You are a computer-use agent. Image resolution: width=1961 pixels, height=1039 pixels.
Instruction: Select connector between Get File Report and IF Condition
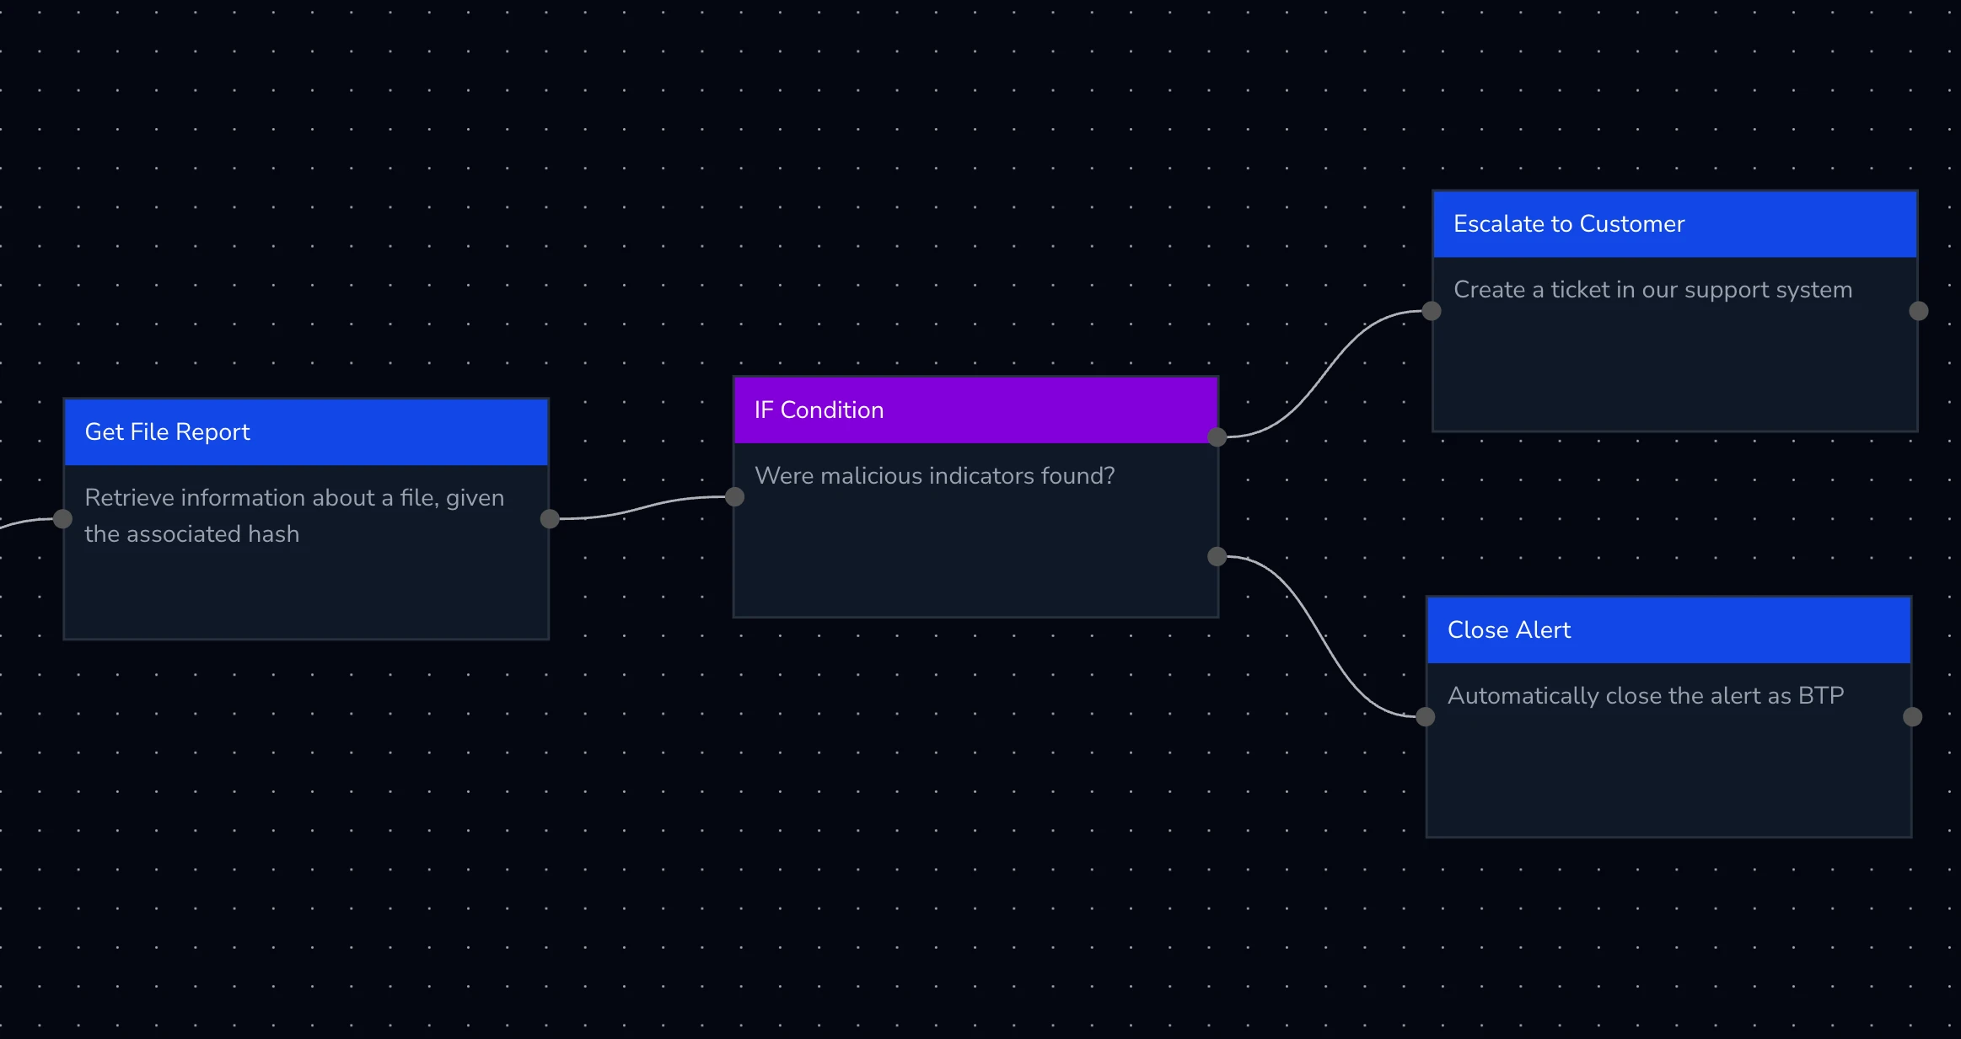tap(642, 508)
